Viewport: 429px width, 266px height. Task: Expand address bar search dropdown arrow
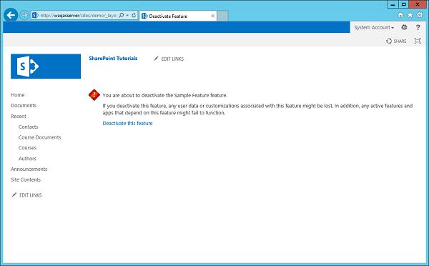127,15
